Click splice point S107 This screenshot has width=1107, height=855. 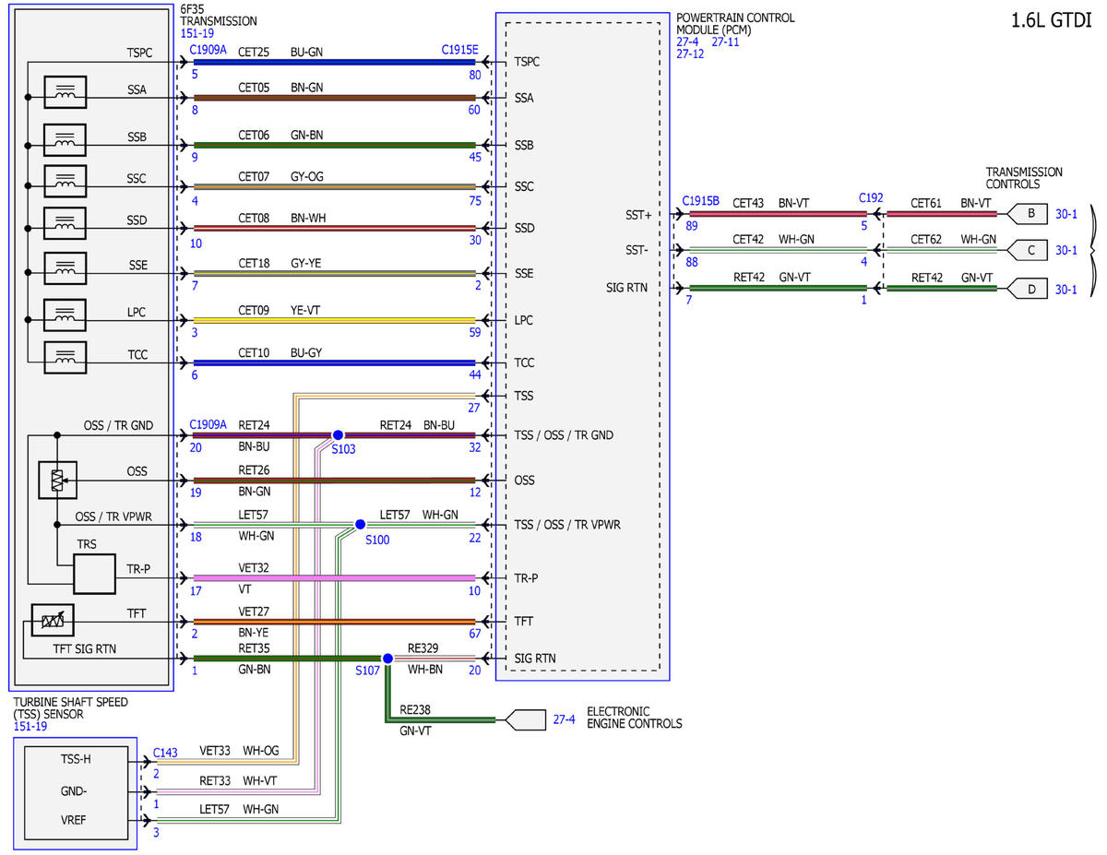[x=387, y=658]
